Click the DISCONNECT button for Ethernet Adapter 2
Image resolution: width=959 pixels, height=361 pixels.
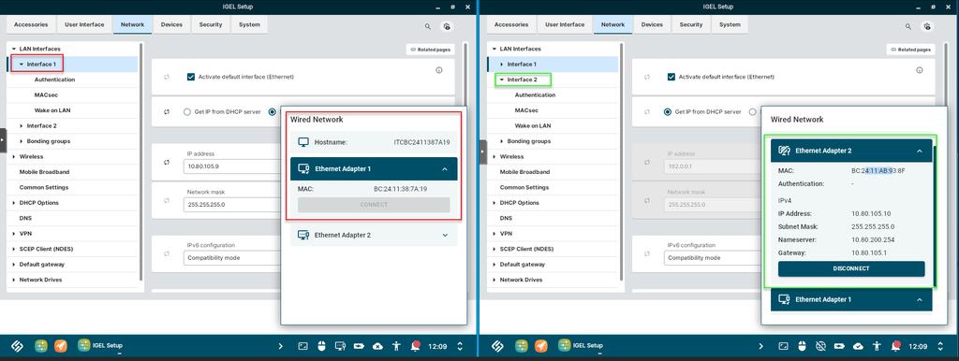point(851,268)
